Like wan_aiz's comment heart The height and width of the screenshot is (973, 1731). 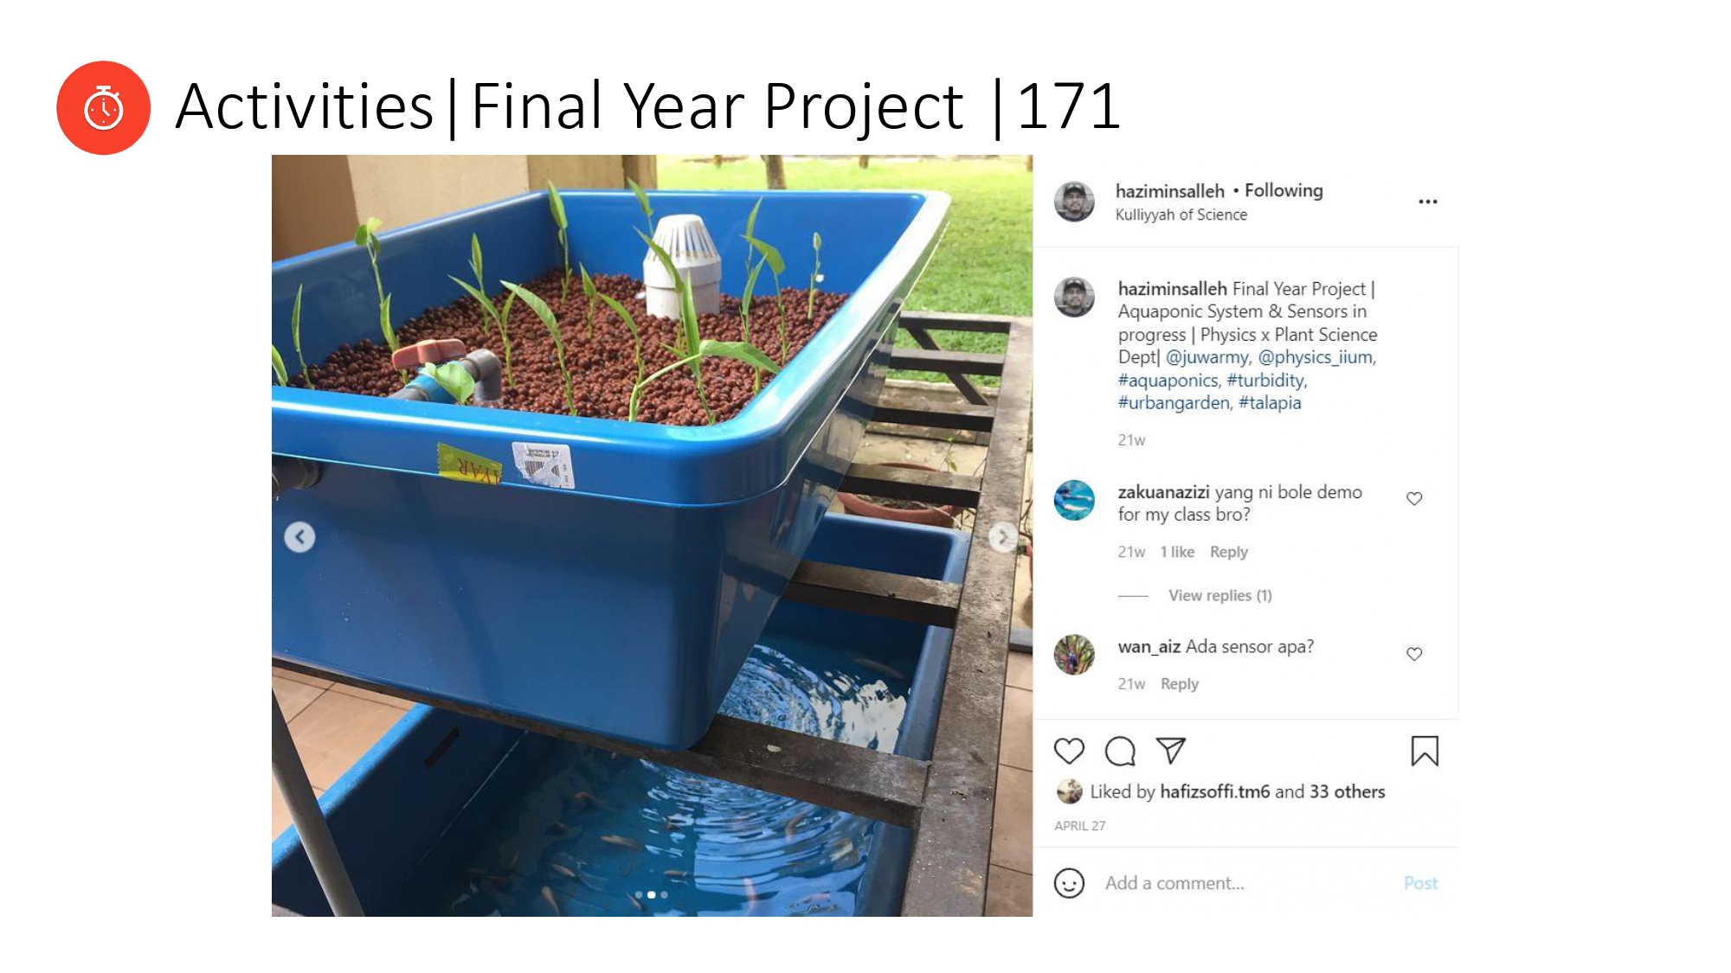pos(1414,654)
